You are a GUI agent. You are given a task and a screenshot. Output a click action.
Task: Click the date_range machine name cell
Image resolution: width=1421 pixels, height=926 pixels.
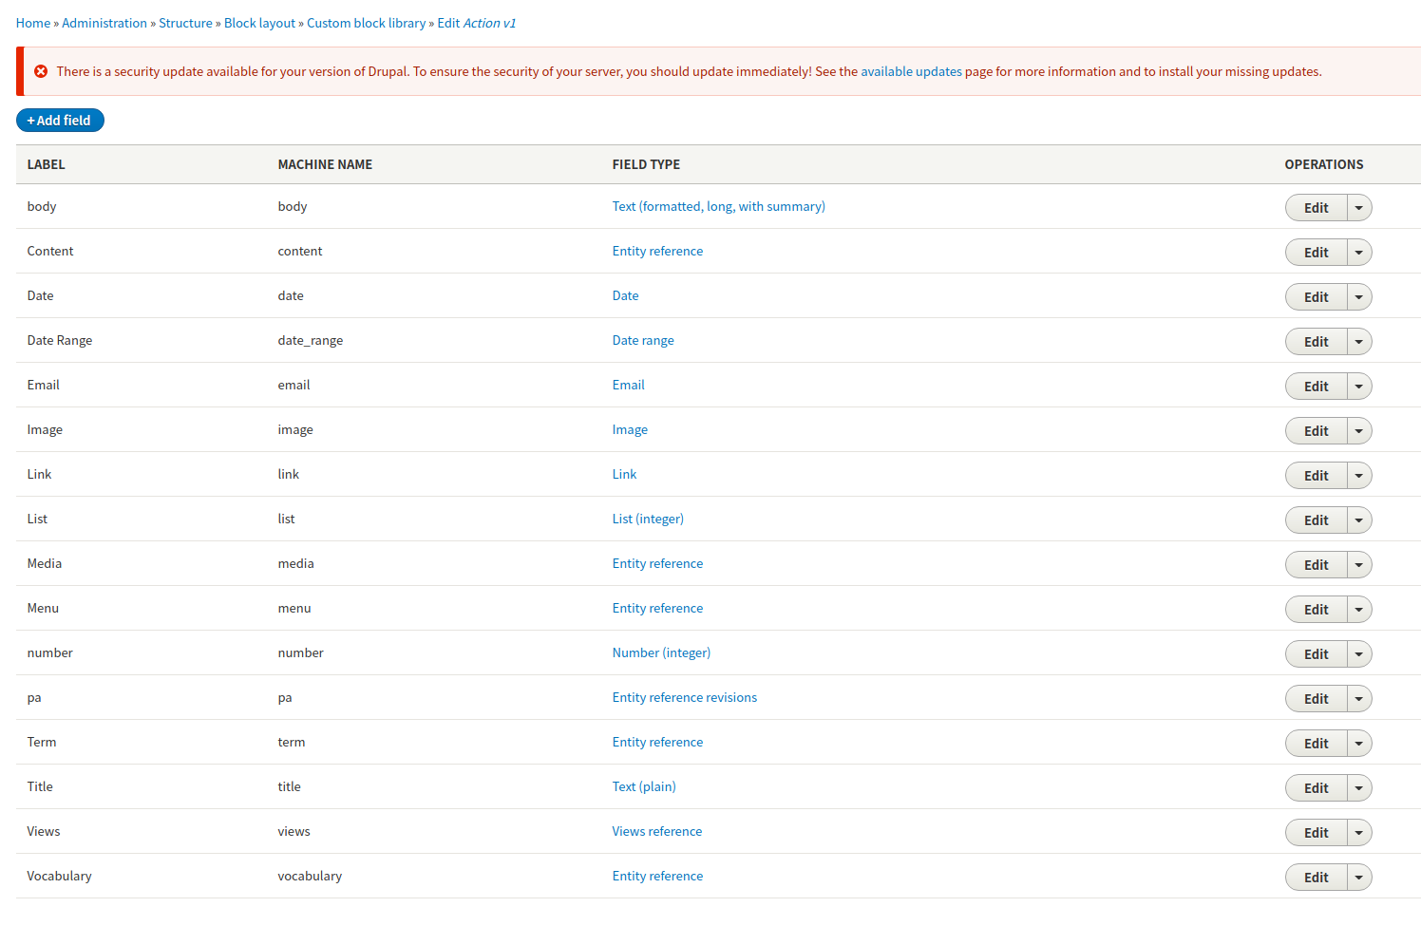(311, 340)
